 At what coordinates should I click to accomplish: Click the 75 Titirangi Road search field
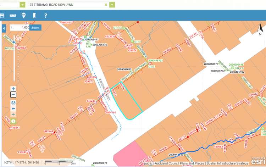[x=66, y=5]
